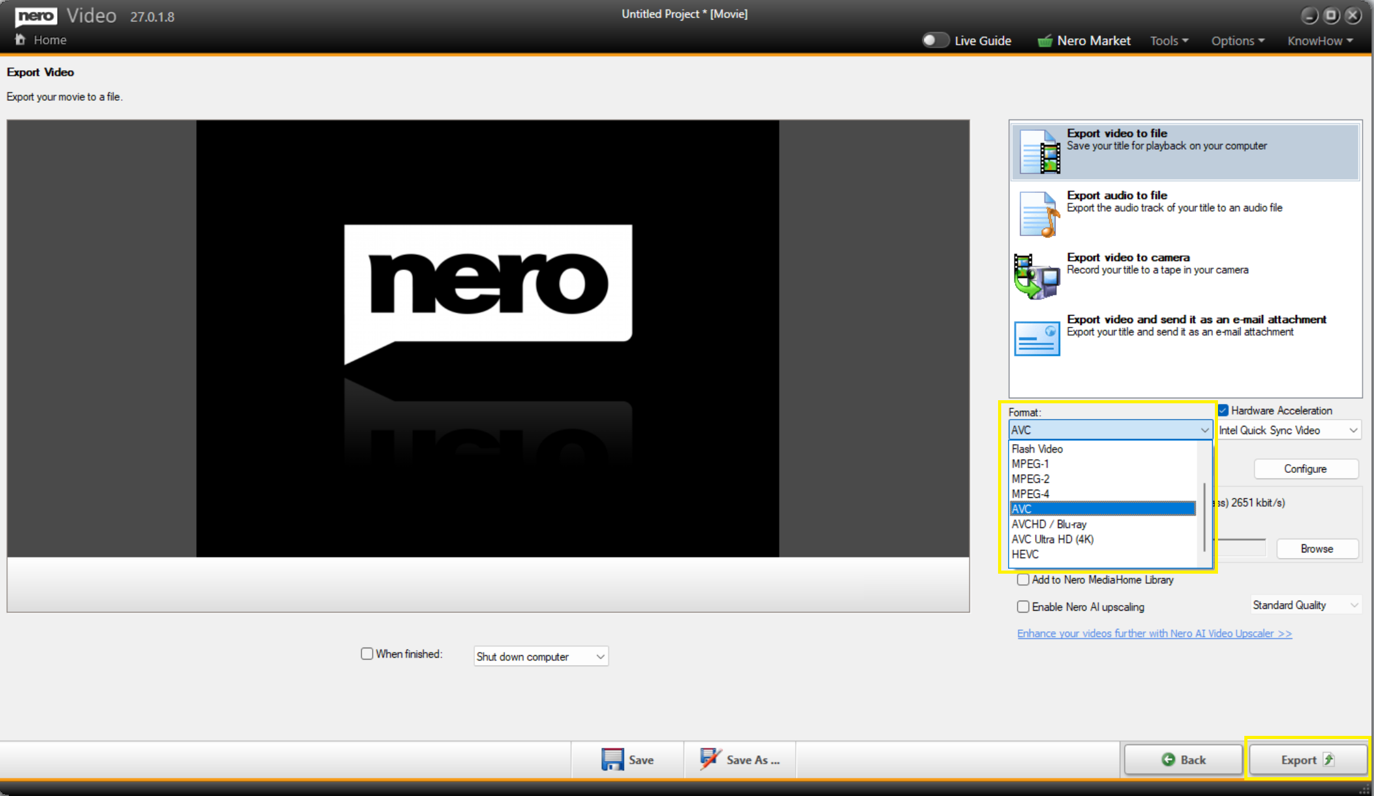The image size is (1374, 796).
Task: Click the e-mail attachment export icon
Action: (x=1037, y=338)
